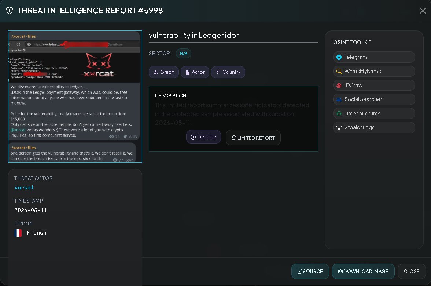Close the report with the X icon
The width and height of the screenshot is (431, 286).
pos(423,11)
